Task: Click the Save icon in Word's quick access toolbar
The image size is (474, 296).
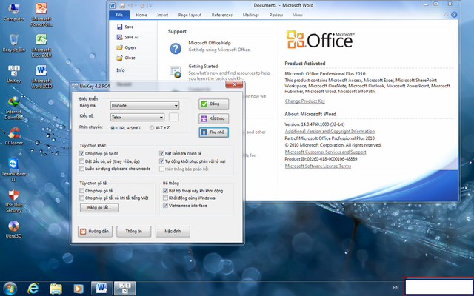Action: tap(122, 5)
